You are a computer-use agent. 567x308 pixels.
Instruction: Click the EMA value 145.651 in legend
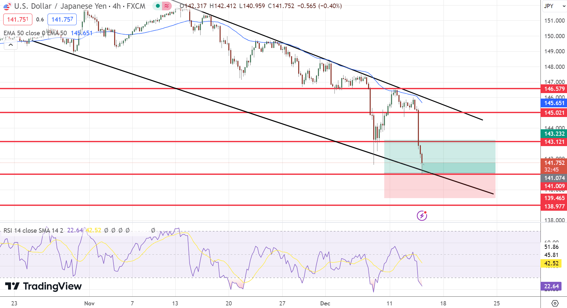pyautogui.click(x=82, y=33)
